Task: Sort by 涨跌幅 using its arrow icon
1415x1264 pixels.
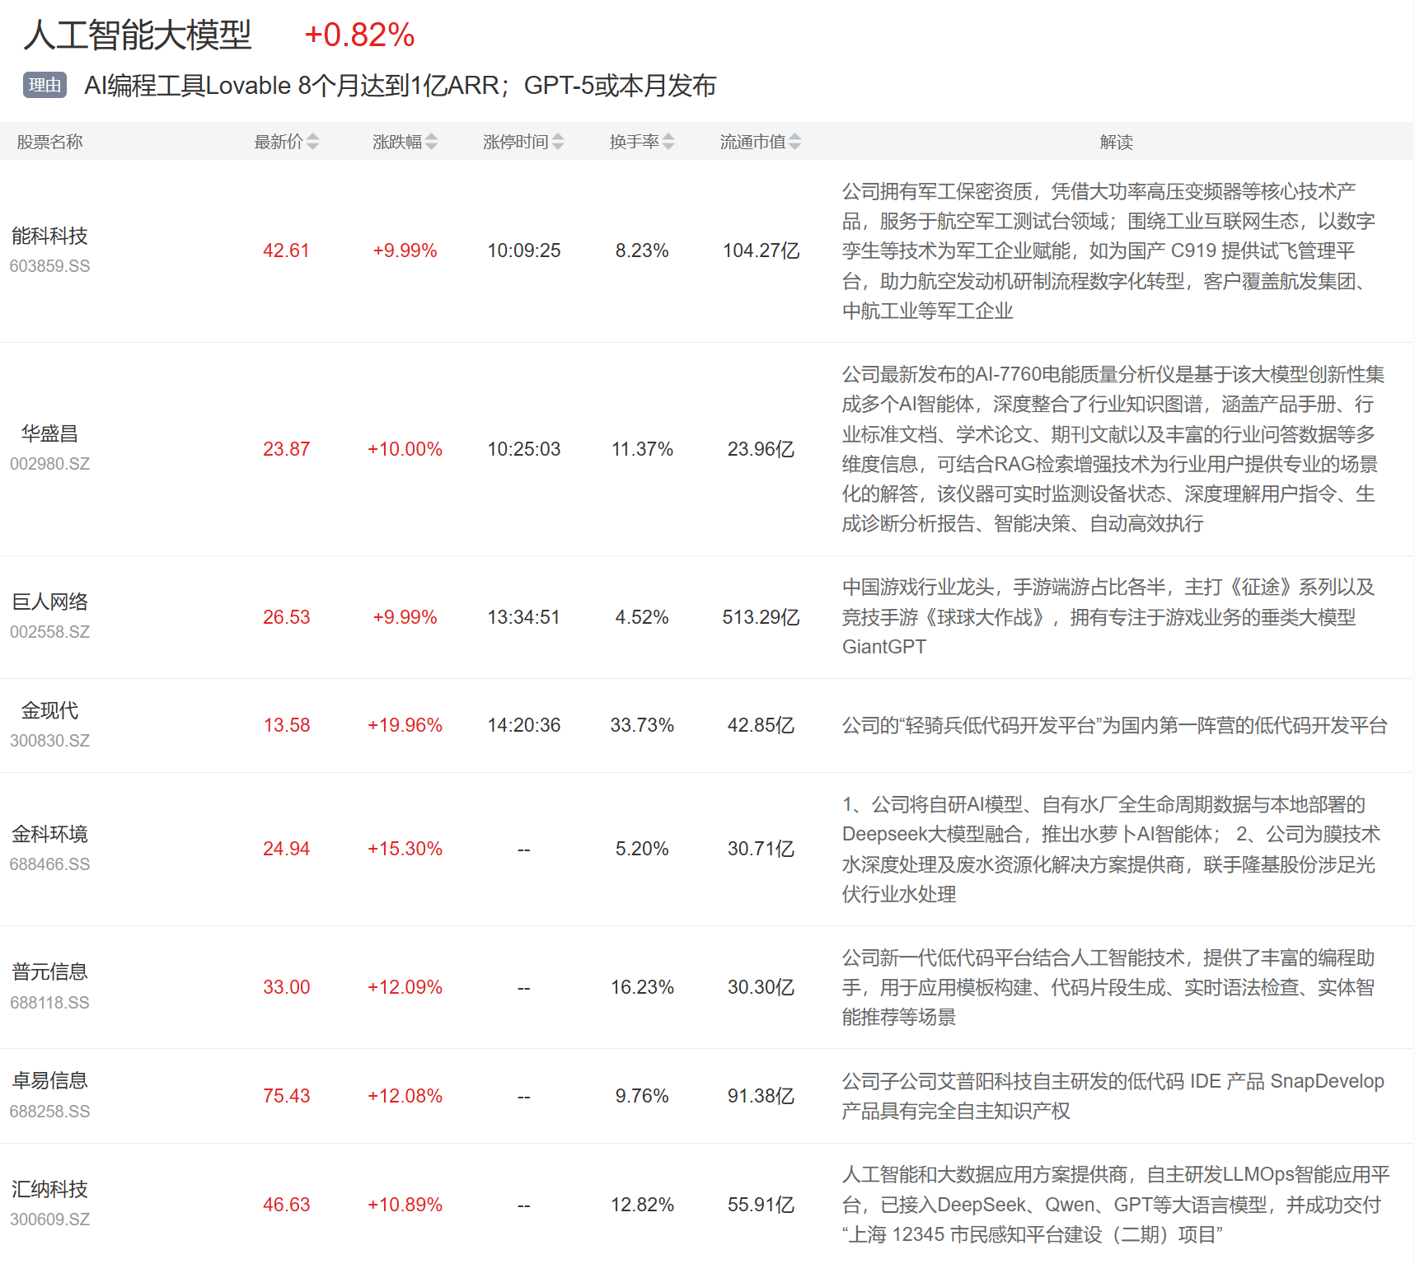Action: pyautogui.click(x=431, y=142)
